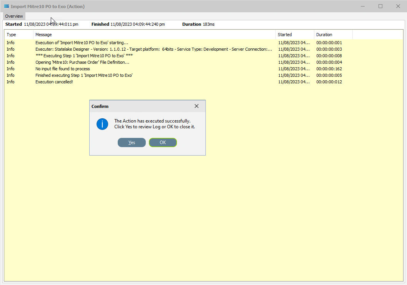Click the app icon in the title bar
407x285 pixels.
[7, 6]
